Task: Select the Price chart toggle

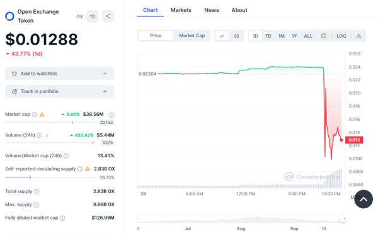Action: (x=156, y=36)
